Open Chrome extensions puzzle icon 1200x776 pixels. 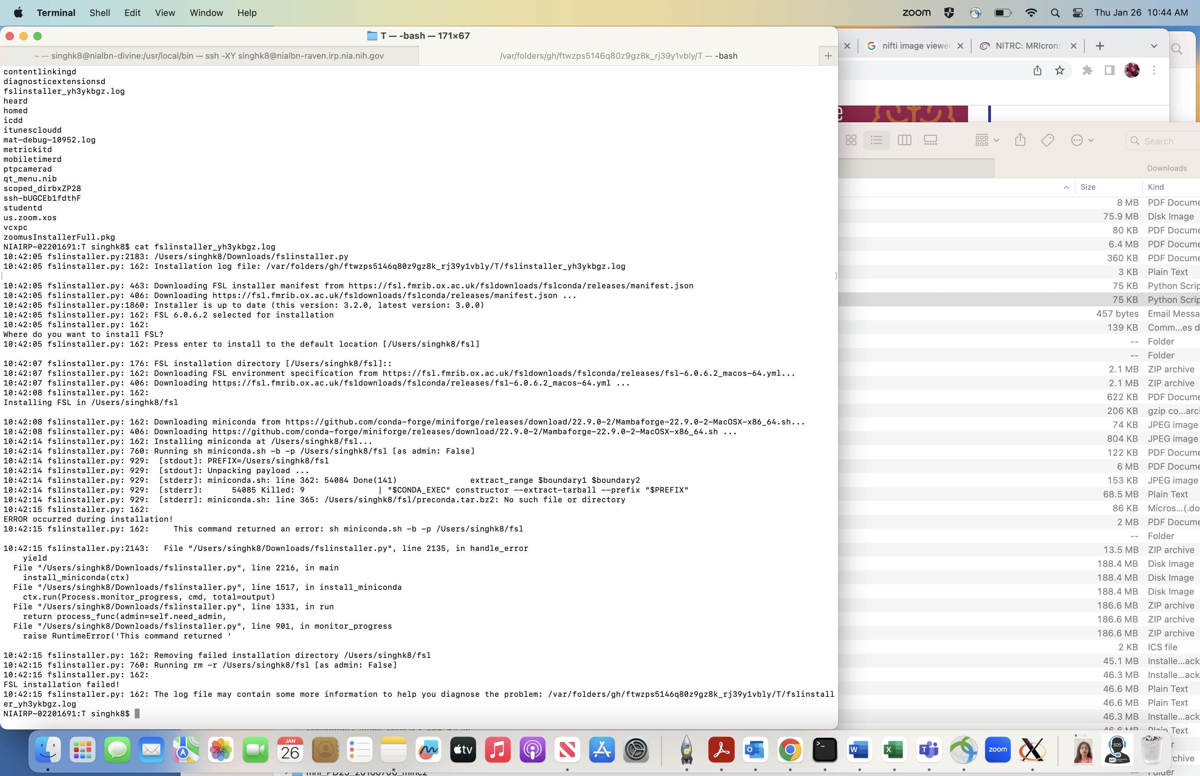click(x=1087, y=71)
